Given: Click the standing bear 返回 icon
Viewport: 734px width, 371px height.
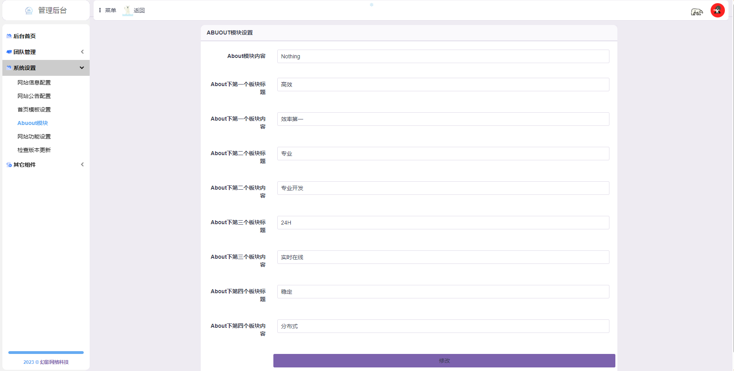Looking at the screenshot, I should (x=127, y=10).
